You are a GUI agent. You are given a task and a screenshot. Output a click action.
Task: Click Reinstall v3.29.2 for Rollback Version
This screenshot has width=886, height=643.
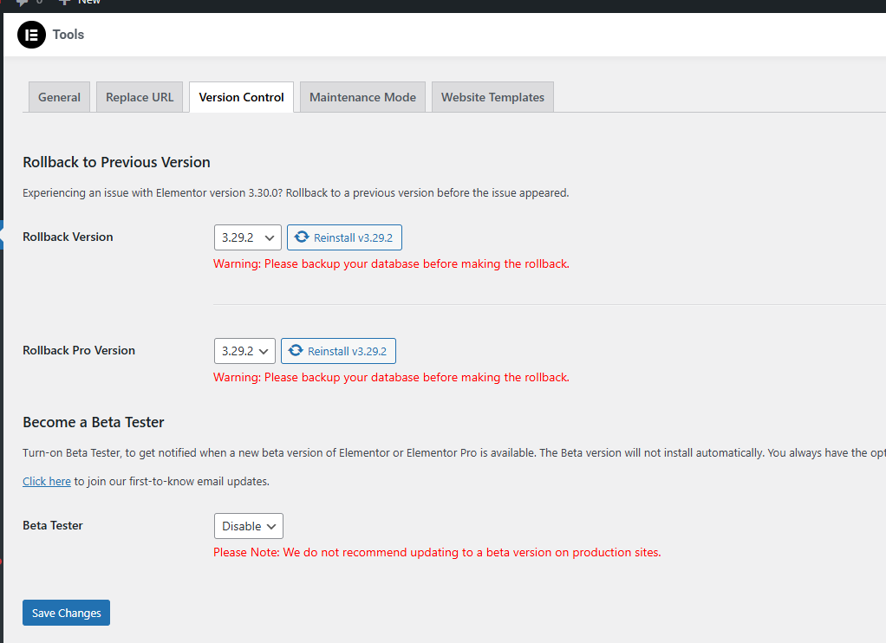click(345, 237)
